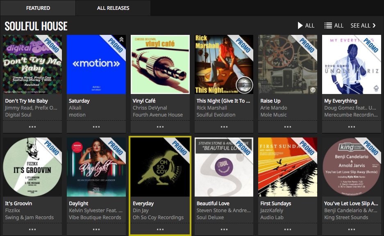Open Saturday motion cover art
The height and width of the screenshot is (236, 384).
click(x=96, y=64)
